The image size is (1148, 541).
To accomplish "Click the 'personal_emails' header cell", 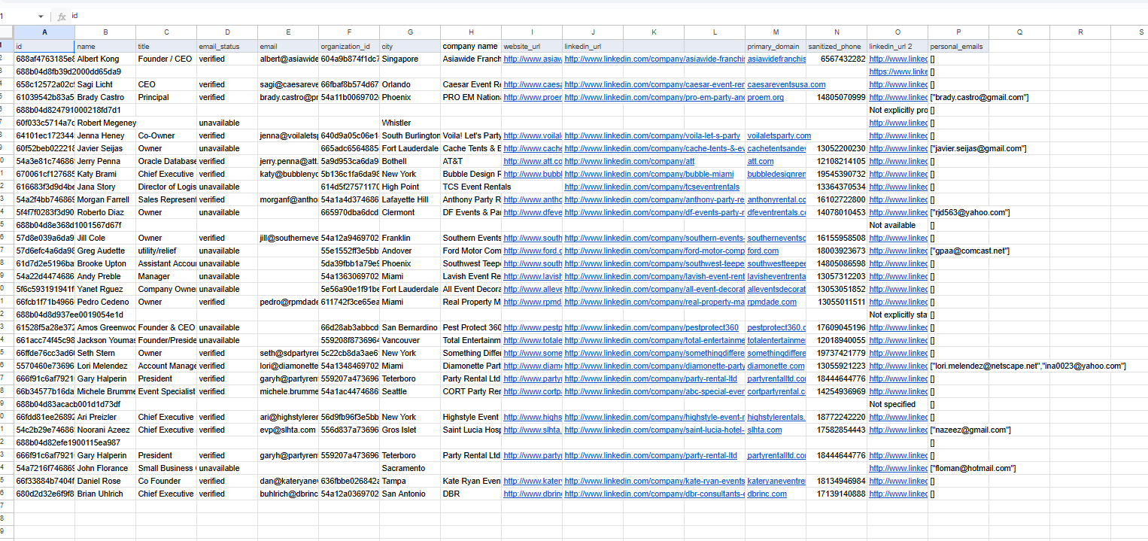I will 956,47.
